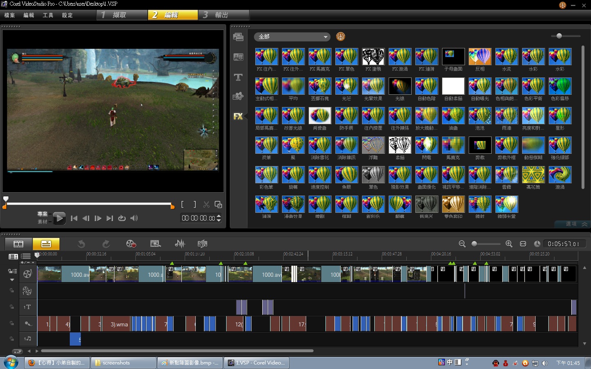This screenshot has height=369, width=591.
Task: Switch to step 3 輸出 tab
Action: pyautogui.click(x=224, y=15)
